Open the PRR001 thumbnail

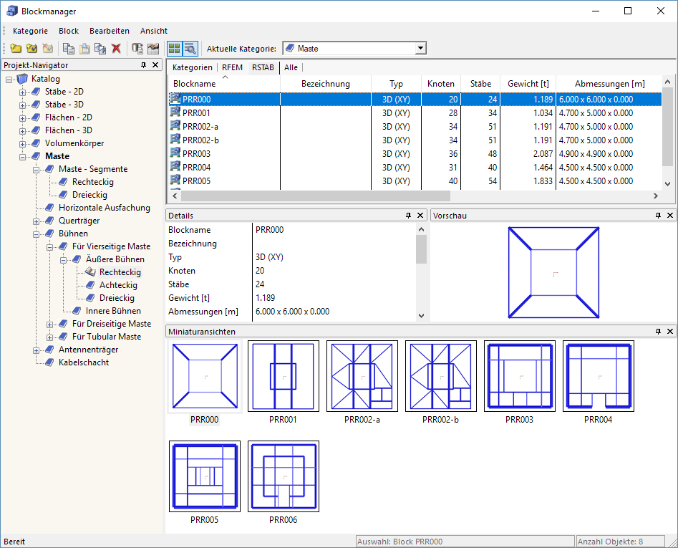click(284, 376)
